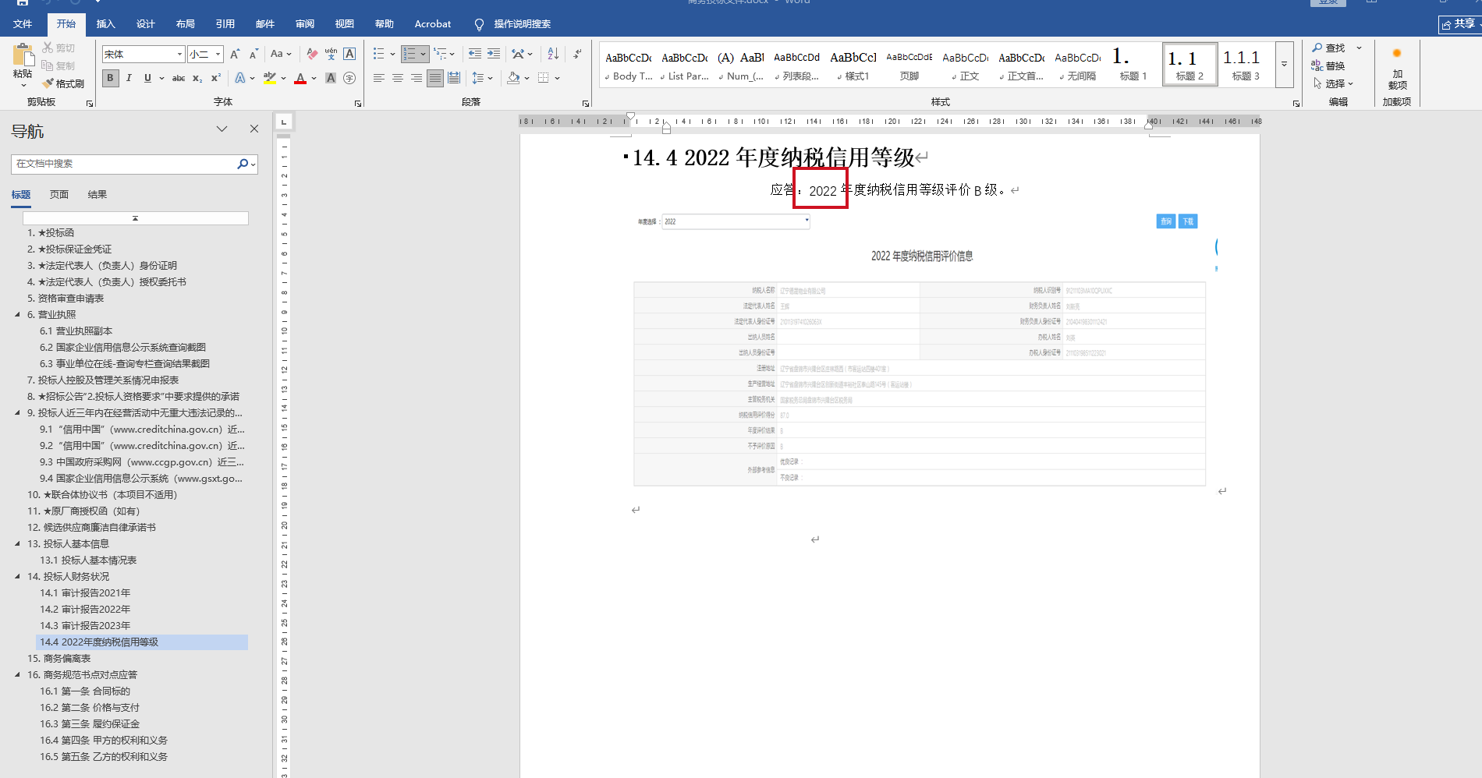Viewport: 1482px width, 778px height.
Task: Apply paragraph shading with the paint bucket
Action: point(513,78)
